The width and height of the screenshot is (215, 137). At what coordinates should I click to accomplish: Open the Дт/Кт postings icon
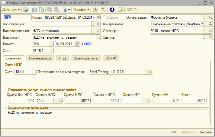click(x=104, y=10)
